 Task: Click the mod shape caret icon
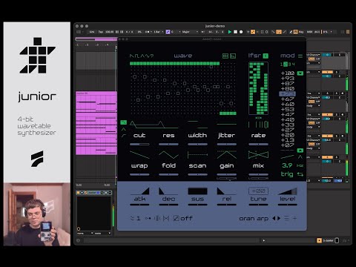(300, 157)
